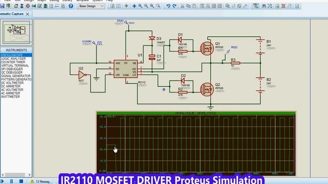The image size is (328, 184).
Task: Click the INSTRUMENTS panel header
Action: click(x=16, y=50)
